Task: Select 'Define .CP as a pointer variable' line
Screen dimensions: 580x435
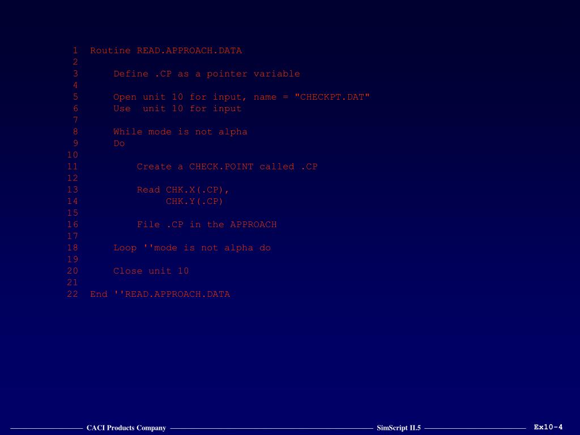Action: [206, 74]
